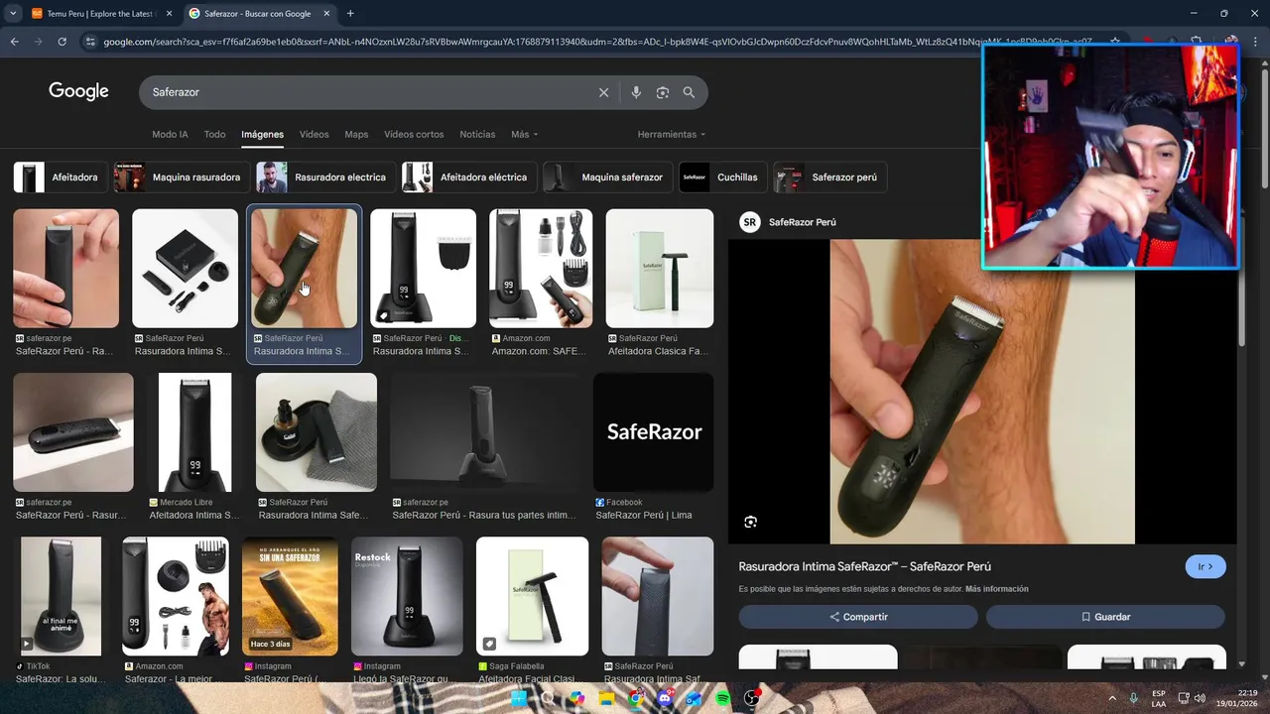Filter by Rasuradora electrica chip

point(324,178)
